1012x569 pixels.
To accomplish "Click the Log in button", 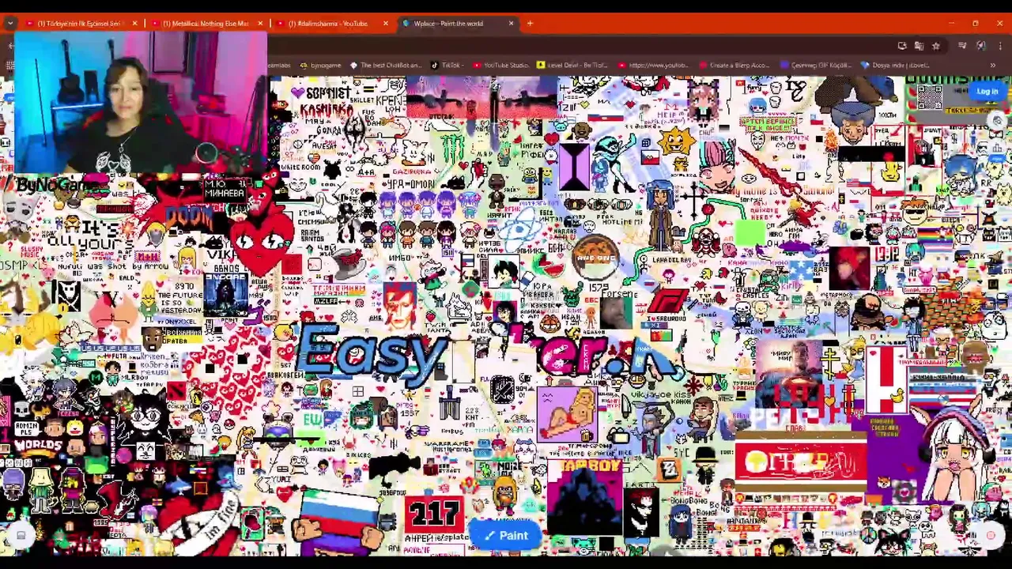I will (987, 92).
